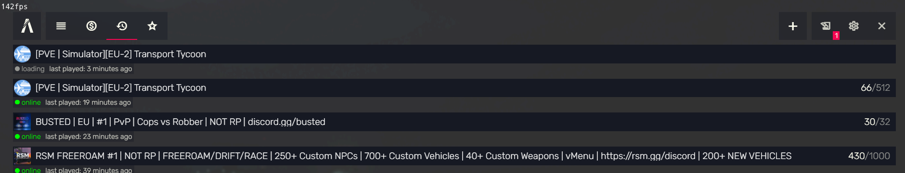Click the red notification badge showing 1
905x173 pixels.
tap(836, 36)
